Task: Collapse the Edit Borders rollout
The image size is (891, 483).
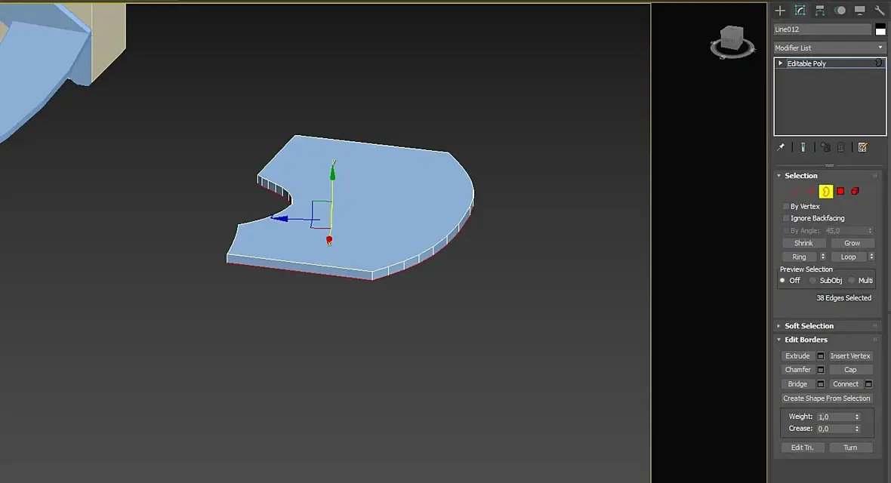Action: click(806, 340)
